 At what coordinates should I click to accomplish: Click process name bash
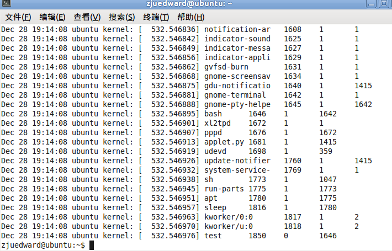point(213,114)
